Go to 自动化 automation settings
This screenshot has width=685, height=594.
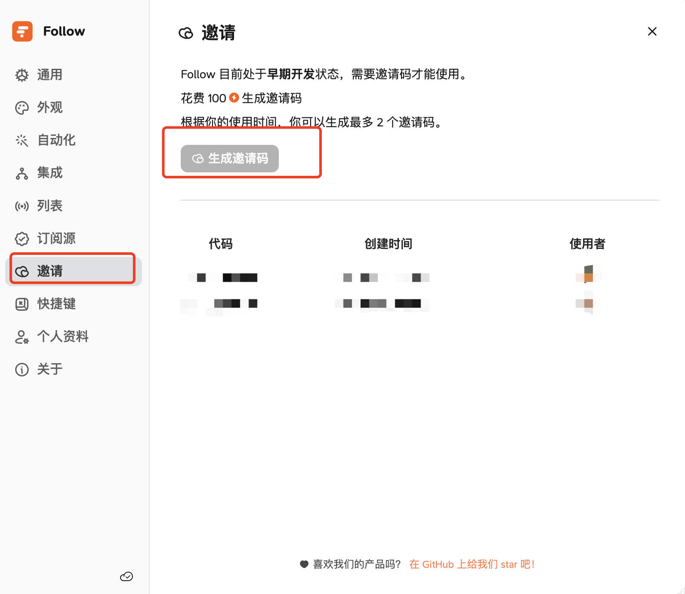click(x=74, y=140)
